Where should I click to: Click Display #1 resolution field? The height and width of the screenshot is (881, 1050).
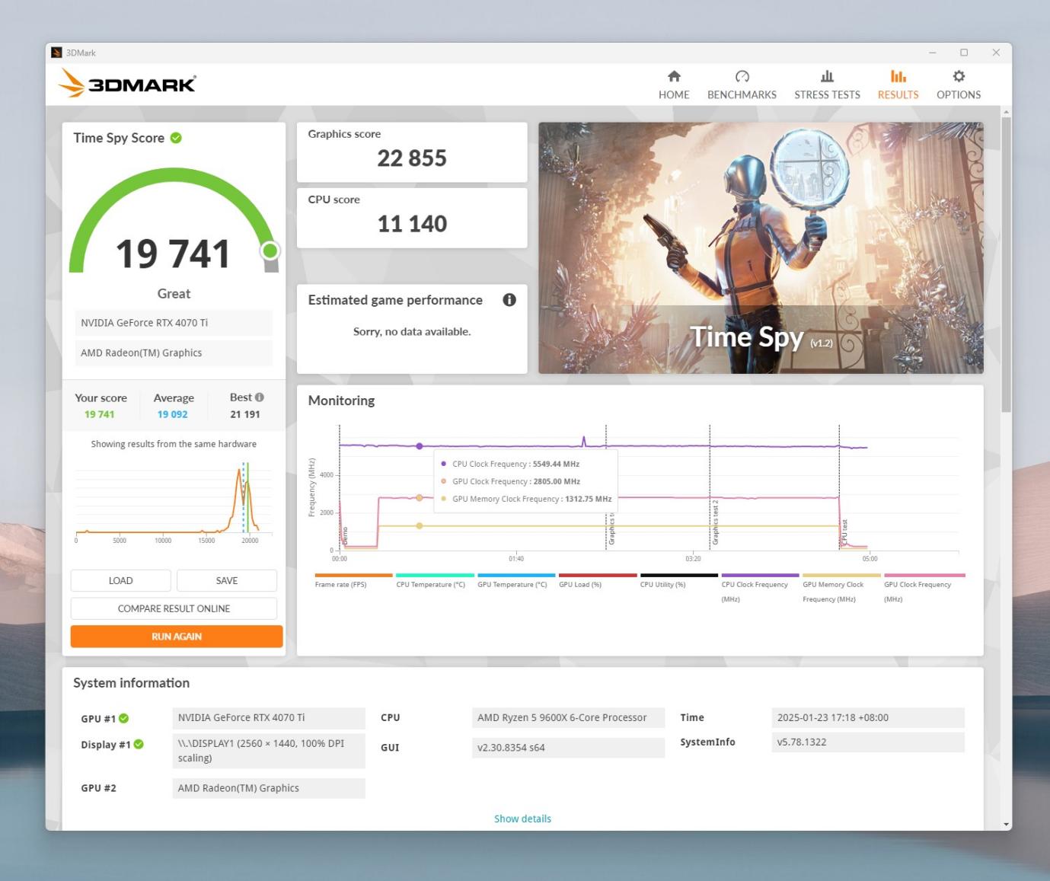(x=269, y=751)
